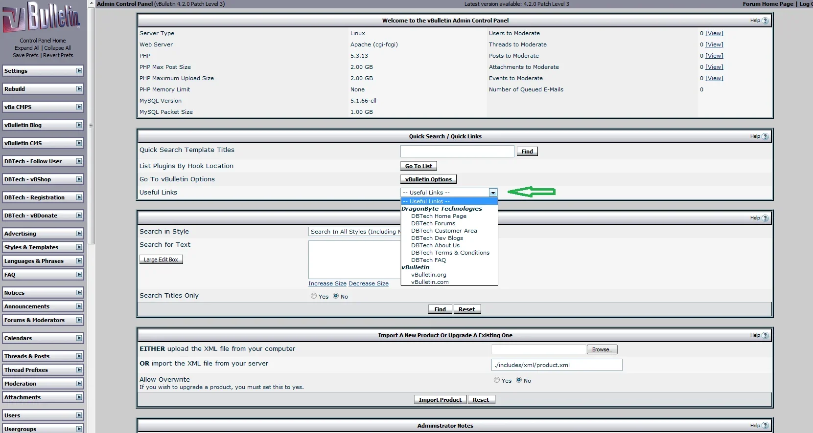Expand vBulletin CMS arrow icon
This screenshot has width=813, height=433.
[79, 143]
